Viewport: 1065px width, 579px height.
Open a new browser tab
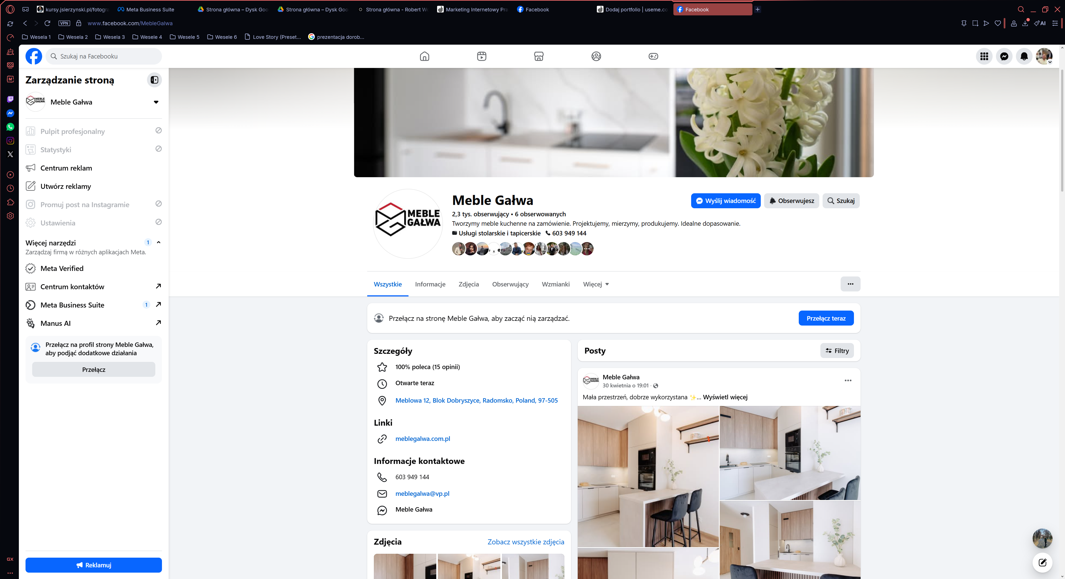(757, 9)
